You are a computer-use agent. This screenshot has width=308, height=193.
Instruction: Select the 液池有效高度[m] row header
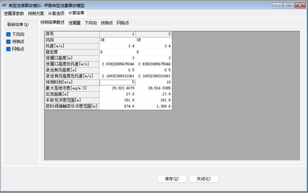(72, 70)
